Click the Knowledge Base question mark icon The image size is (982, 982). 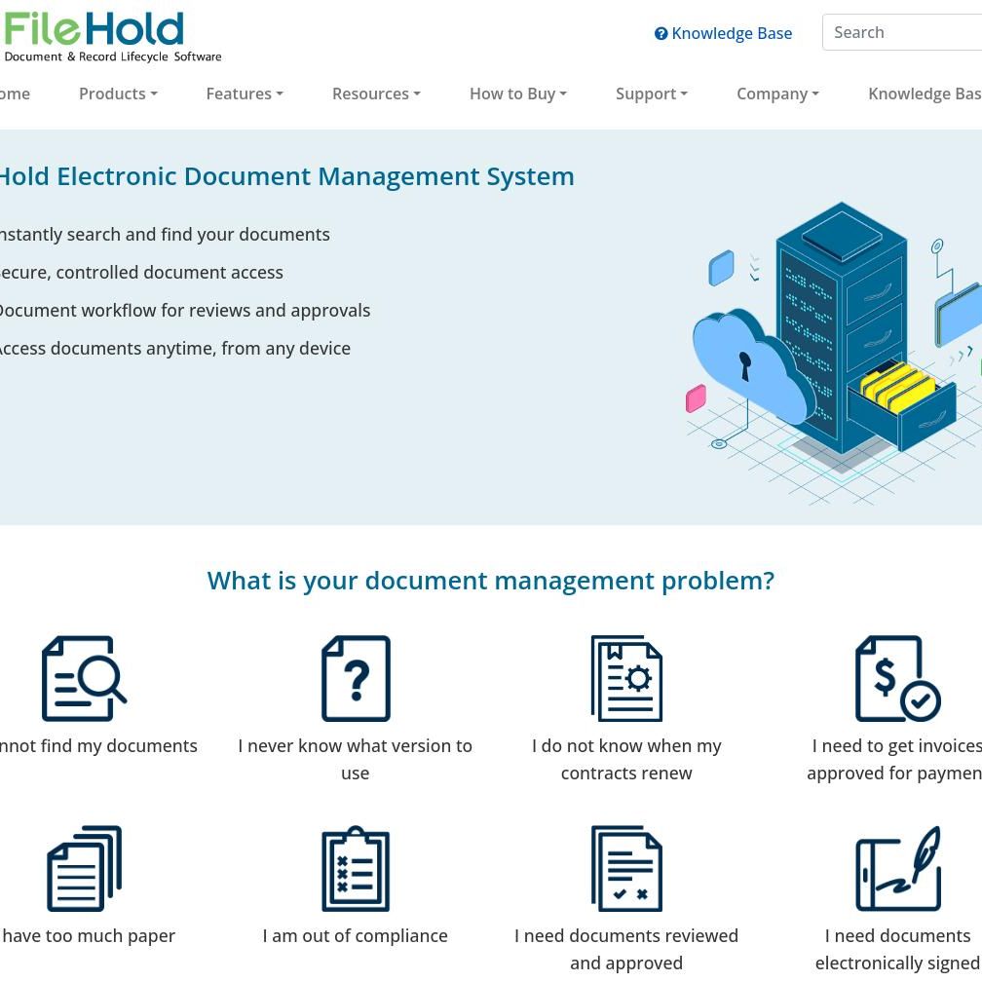tap(661, 33)
